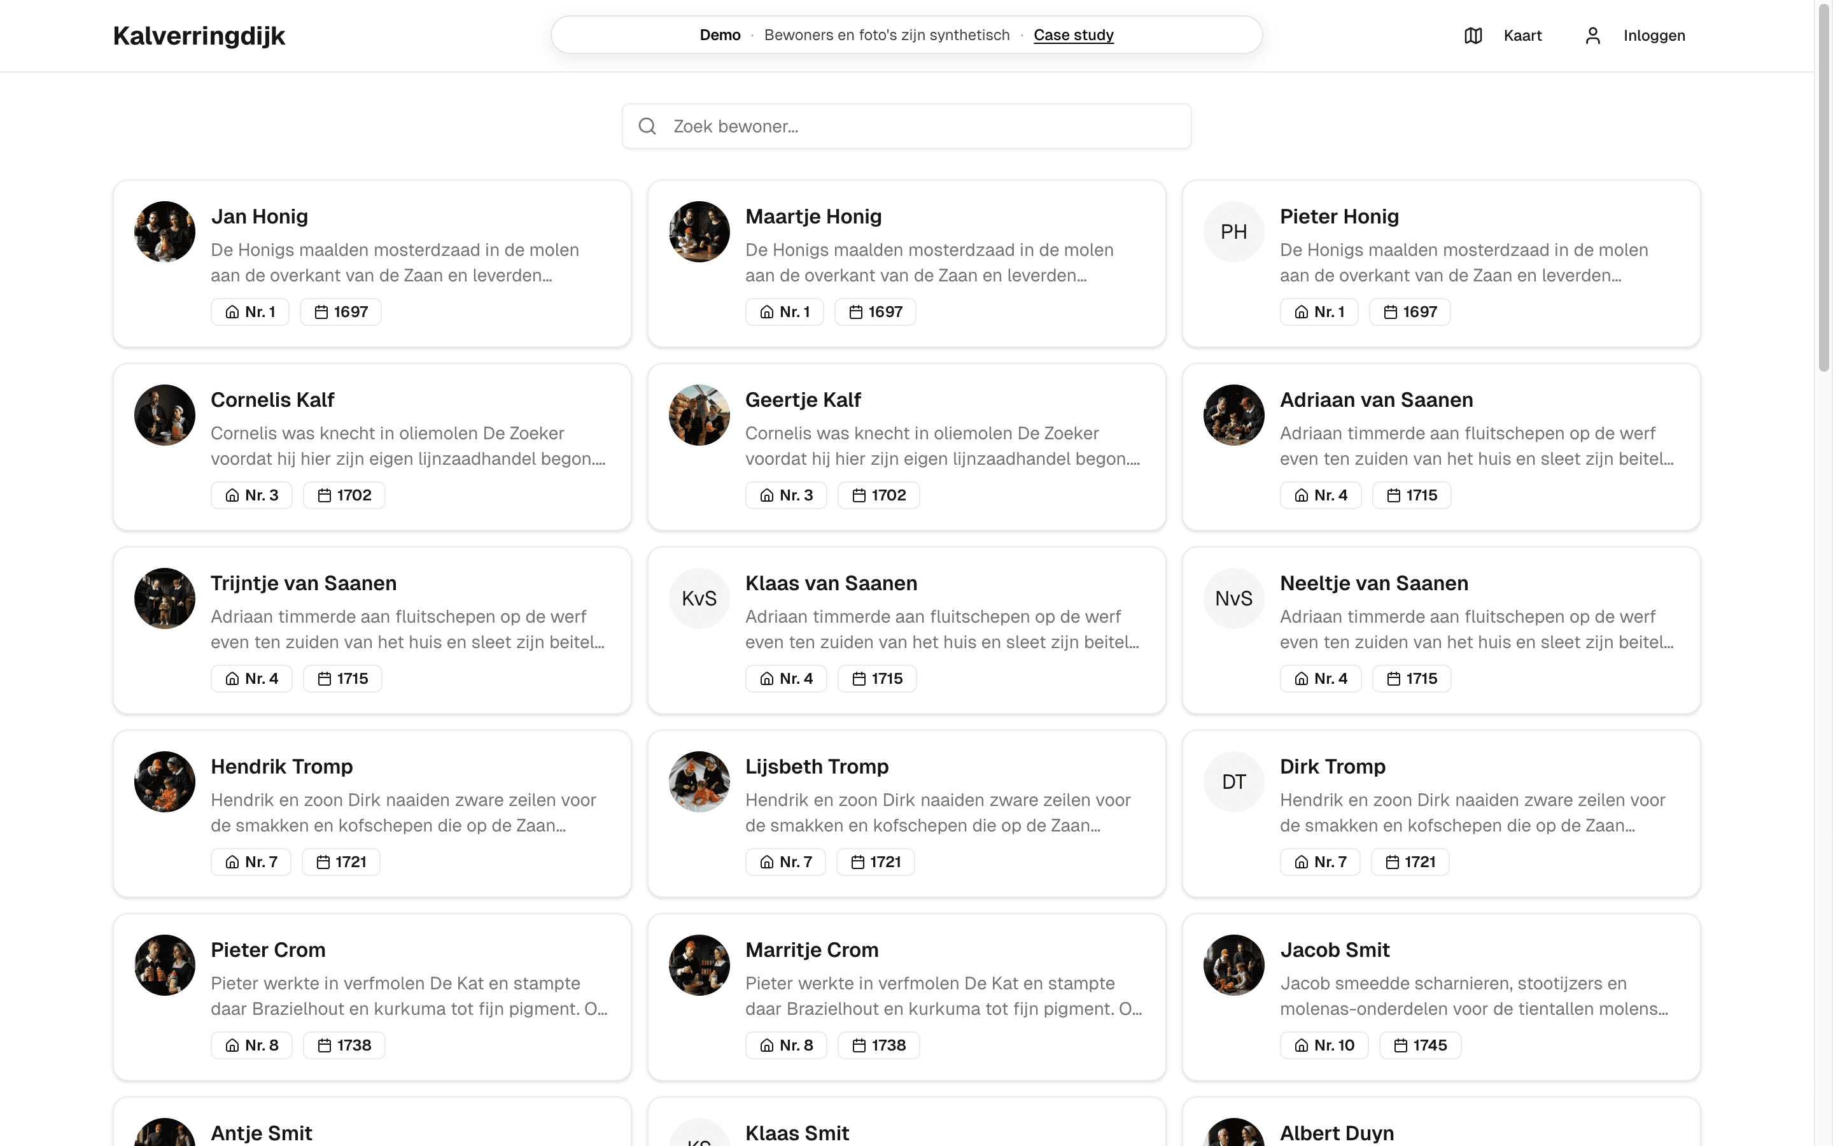Image resolution: width=1833 pixels, height=1146 pixels.
Task: Select the Adriaan van Saanen name heading
Action: point(1376,400)
